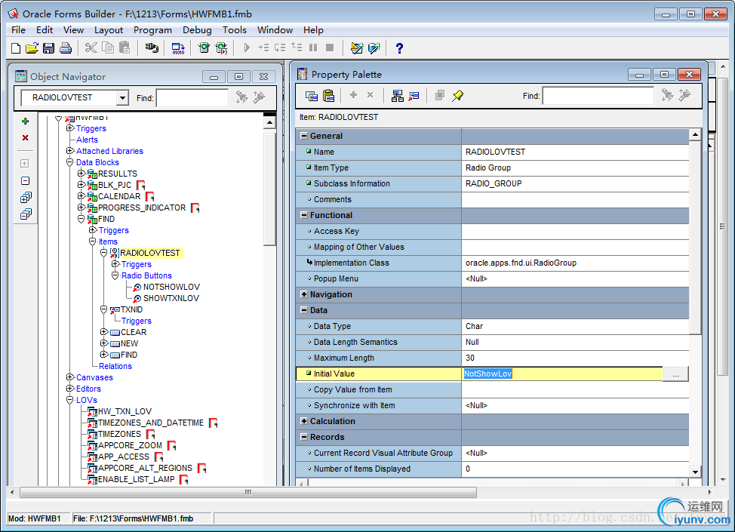Screen dimensions: 735x532
Task: Click the bottom horizontal scrollbar thumb
Action: tap(248, 492)
